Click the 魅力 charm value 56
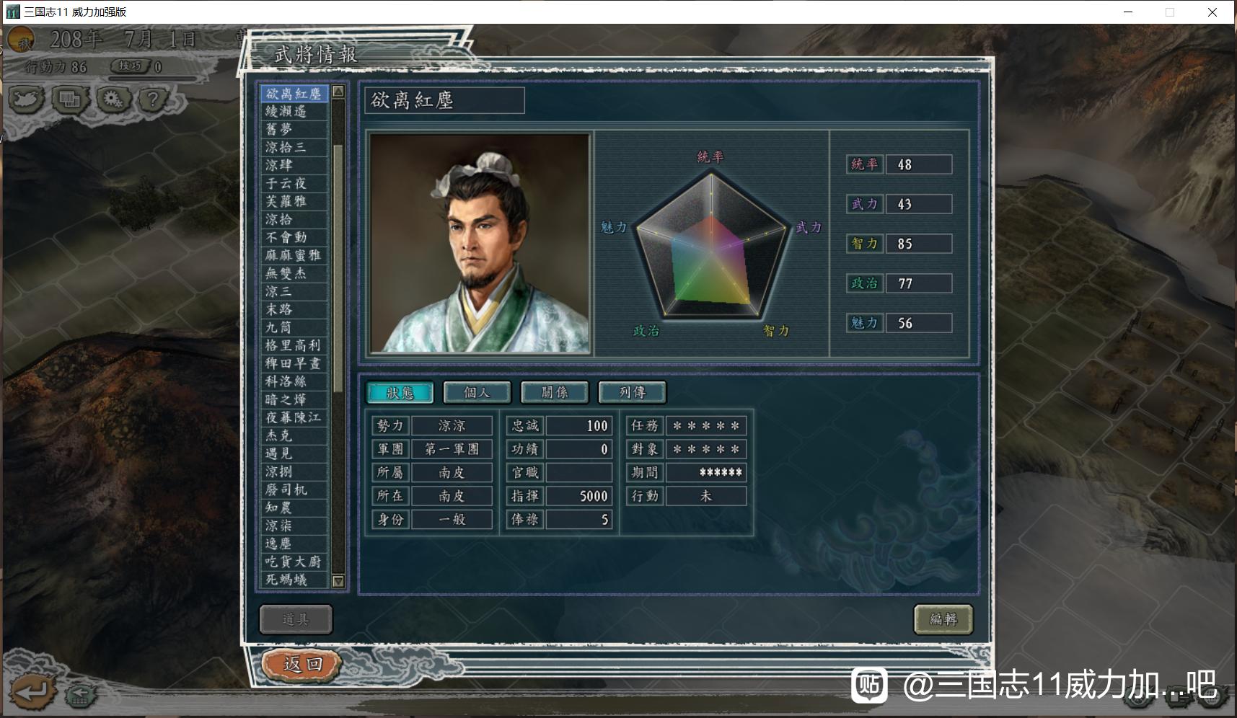Viewport: 1237px width, 718px height. (x=919, y=323)
